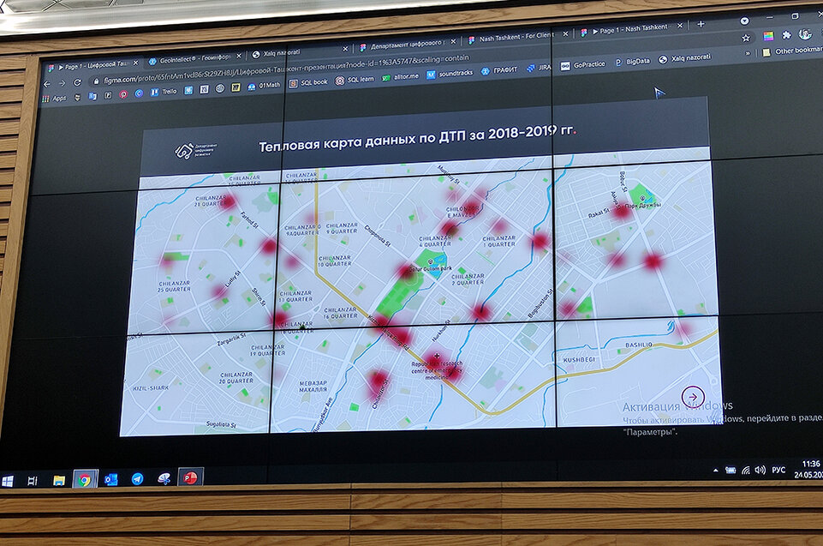Reload the Figma page
This screenshot has height=546, width=823.
coord(77,82)
